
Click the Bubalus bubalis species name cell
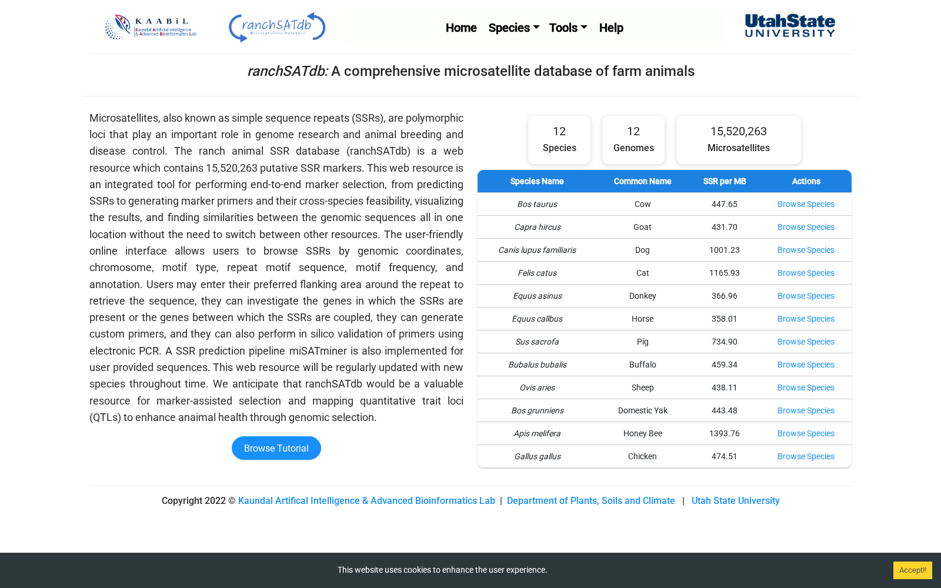[537, 365]
